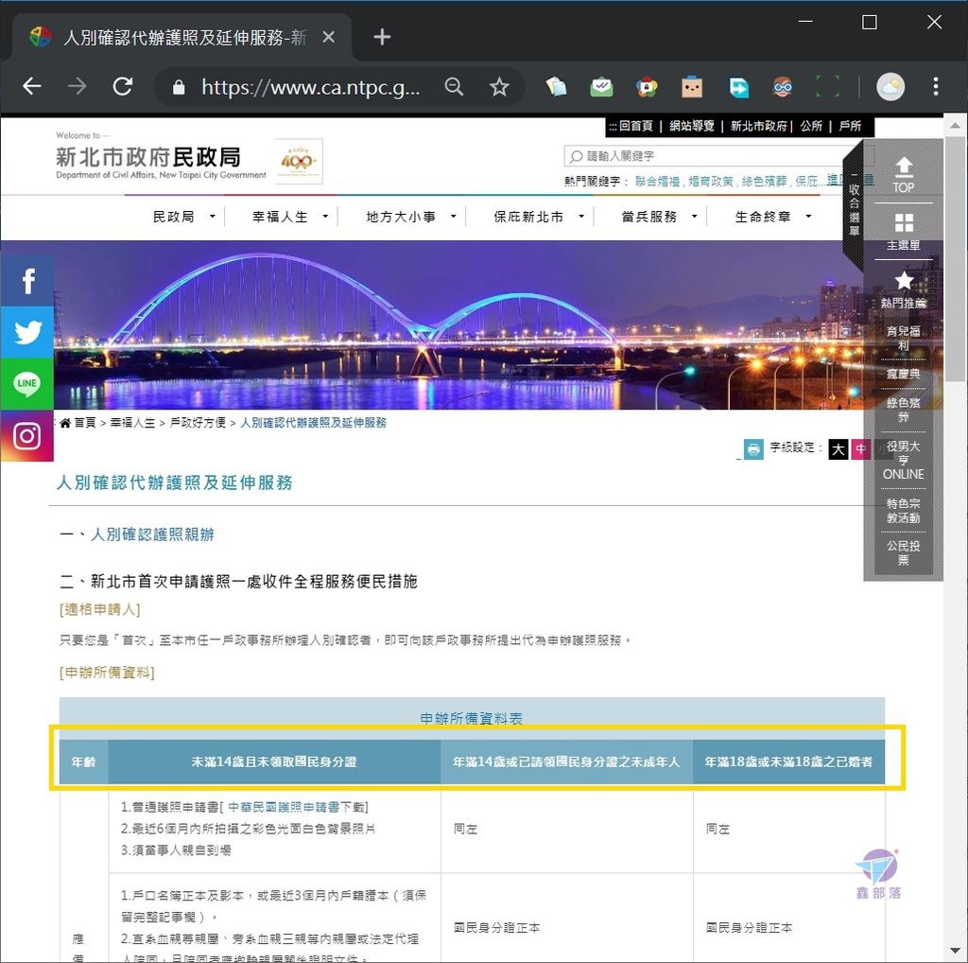Open 網站導覽 in the top bar
This screenshot has height=963, width=968.
point(691,126)
